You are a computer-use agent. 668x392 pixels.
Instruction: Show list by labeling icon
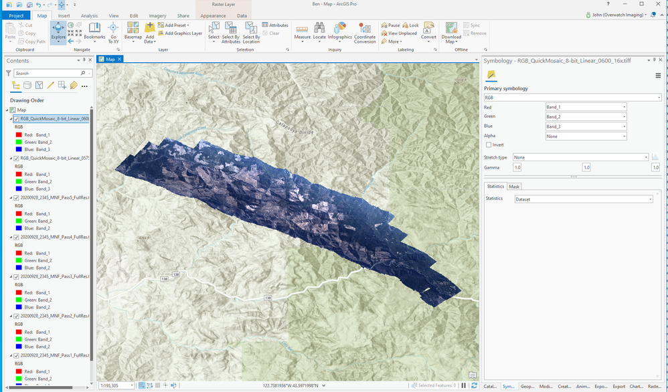coord(73,86)
